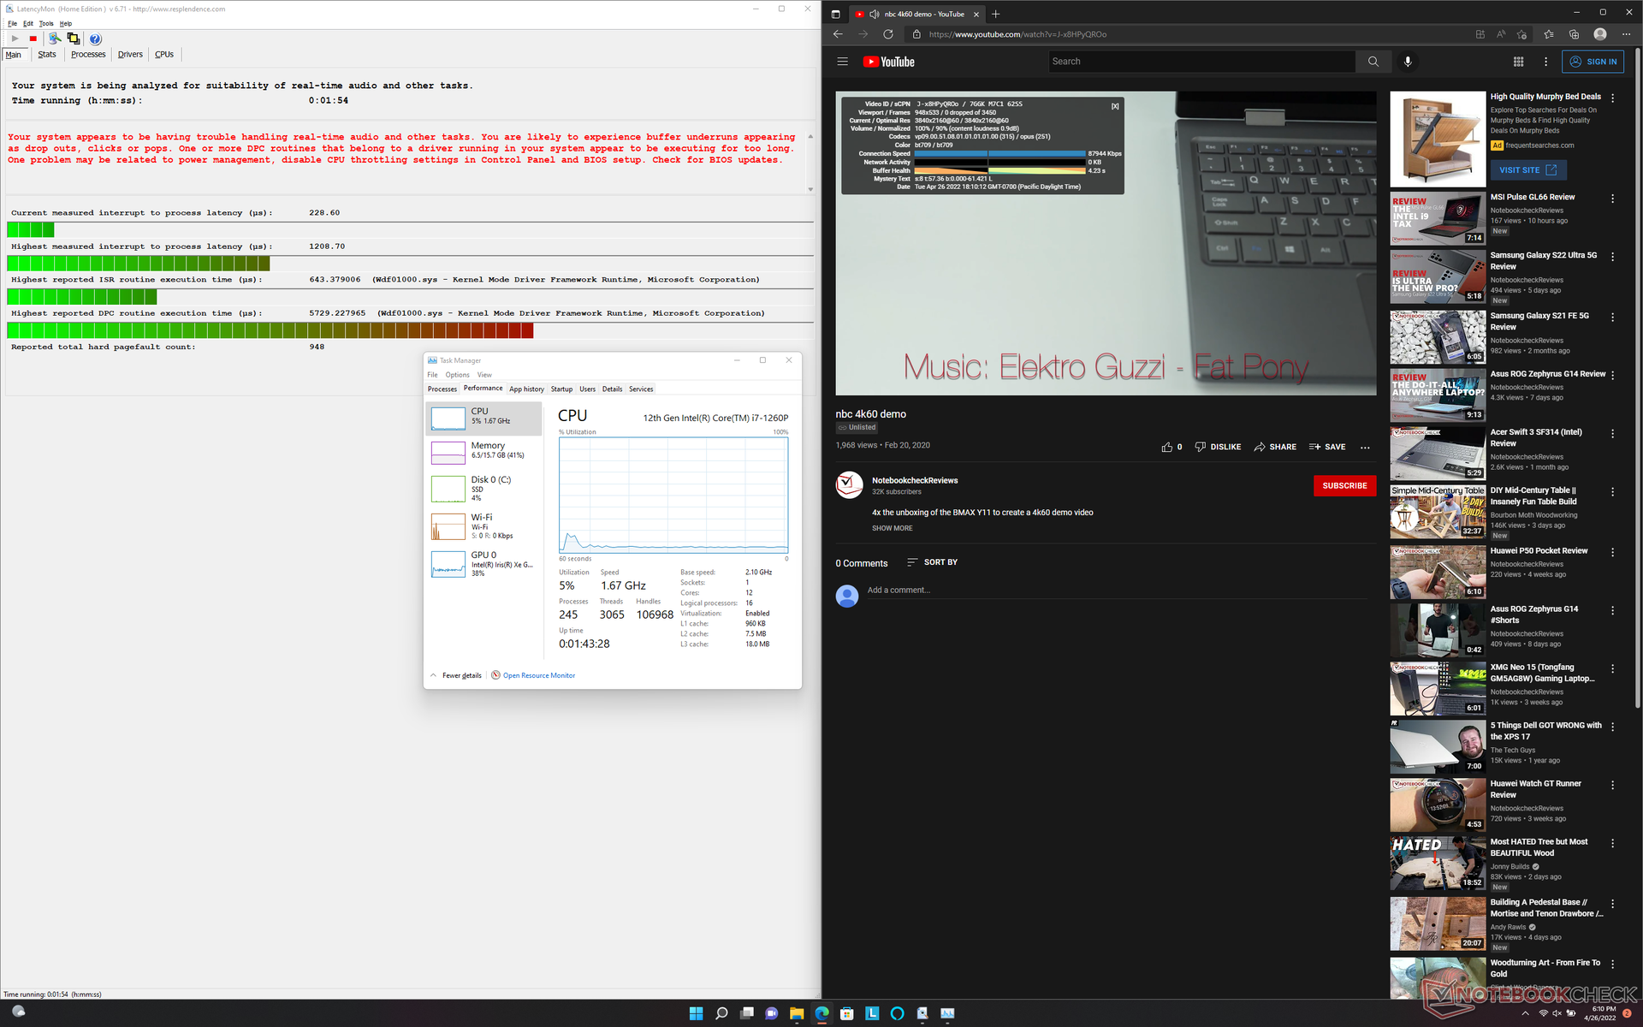Screen dimensions: 1643x1027
Task: Click YouTube voice search microphone icon
Action: 1408,62
